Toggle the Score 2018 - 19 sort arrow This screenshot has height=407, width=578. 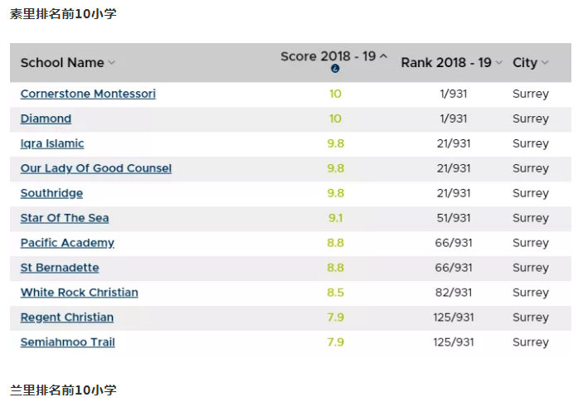click(x=383, y=56)
